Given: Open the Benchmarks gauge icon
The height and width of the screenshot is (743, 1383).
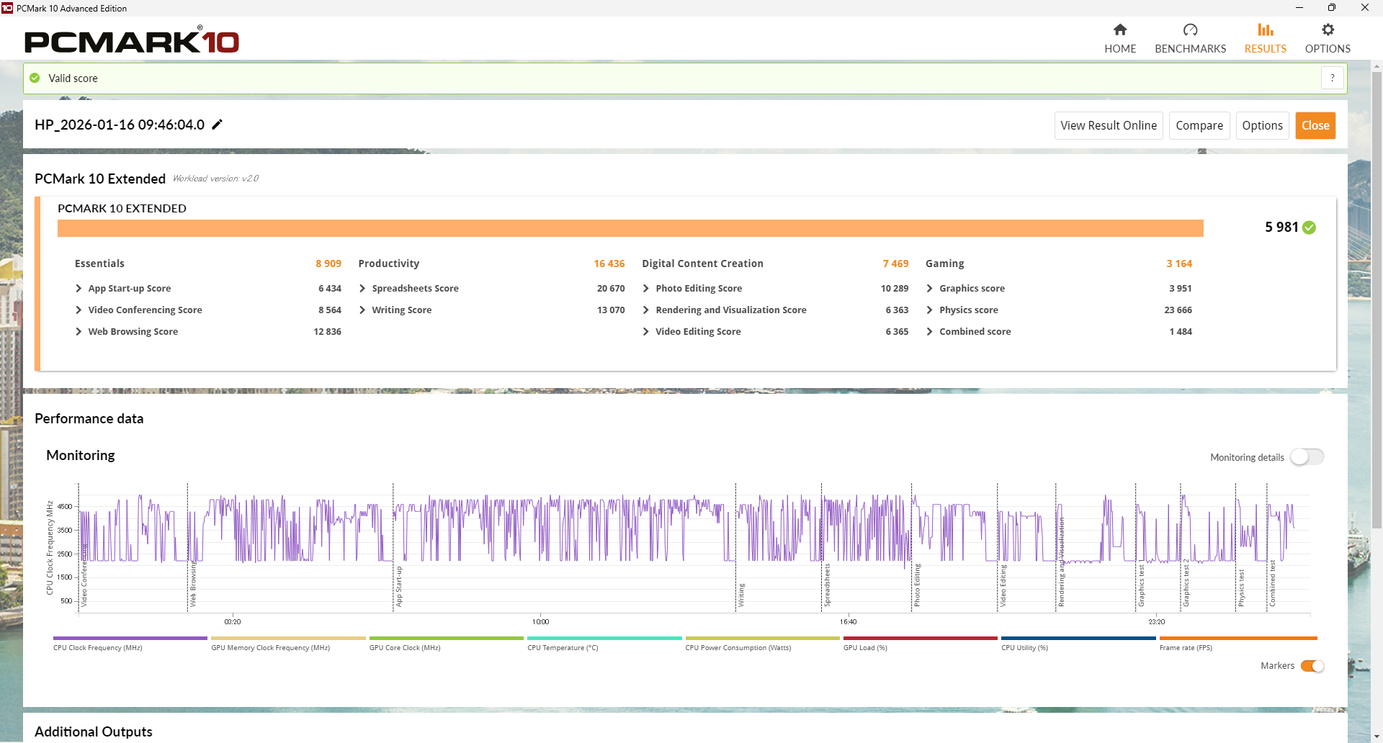Looking at the screenshot, I should (1190, 30).
